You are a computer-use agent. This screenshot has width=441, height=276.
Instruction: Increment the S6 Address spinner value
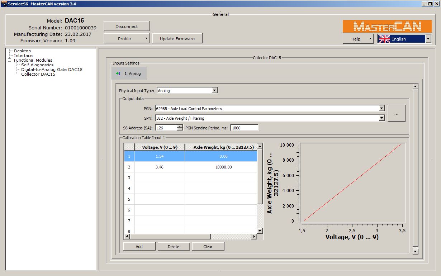click(180, 126)
